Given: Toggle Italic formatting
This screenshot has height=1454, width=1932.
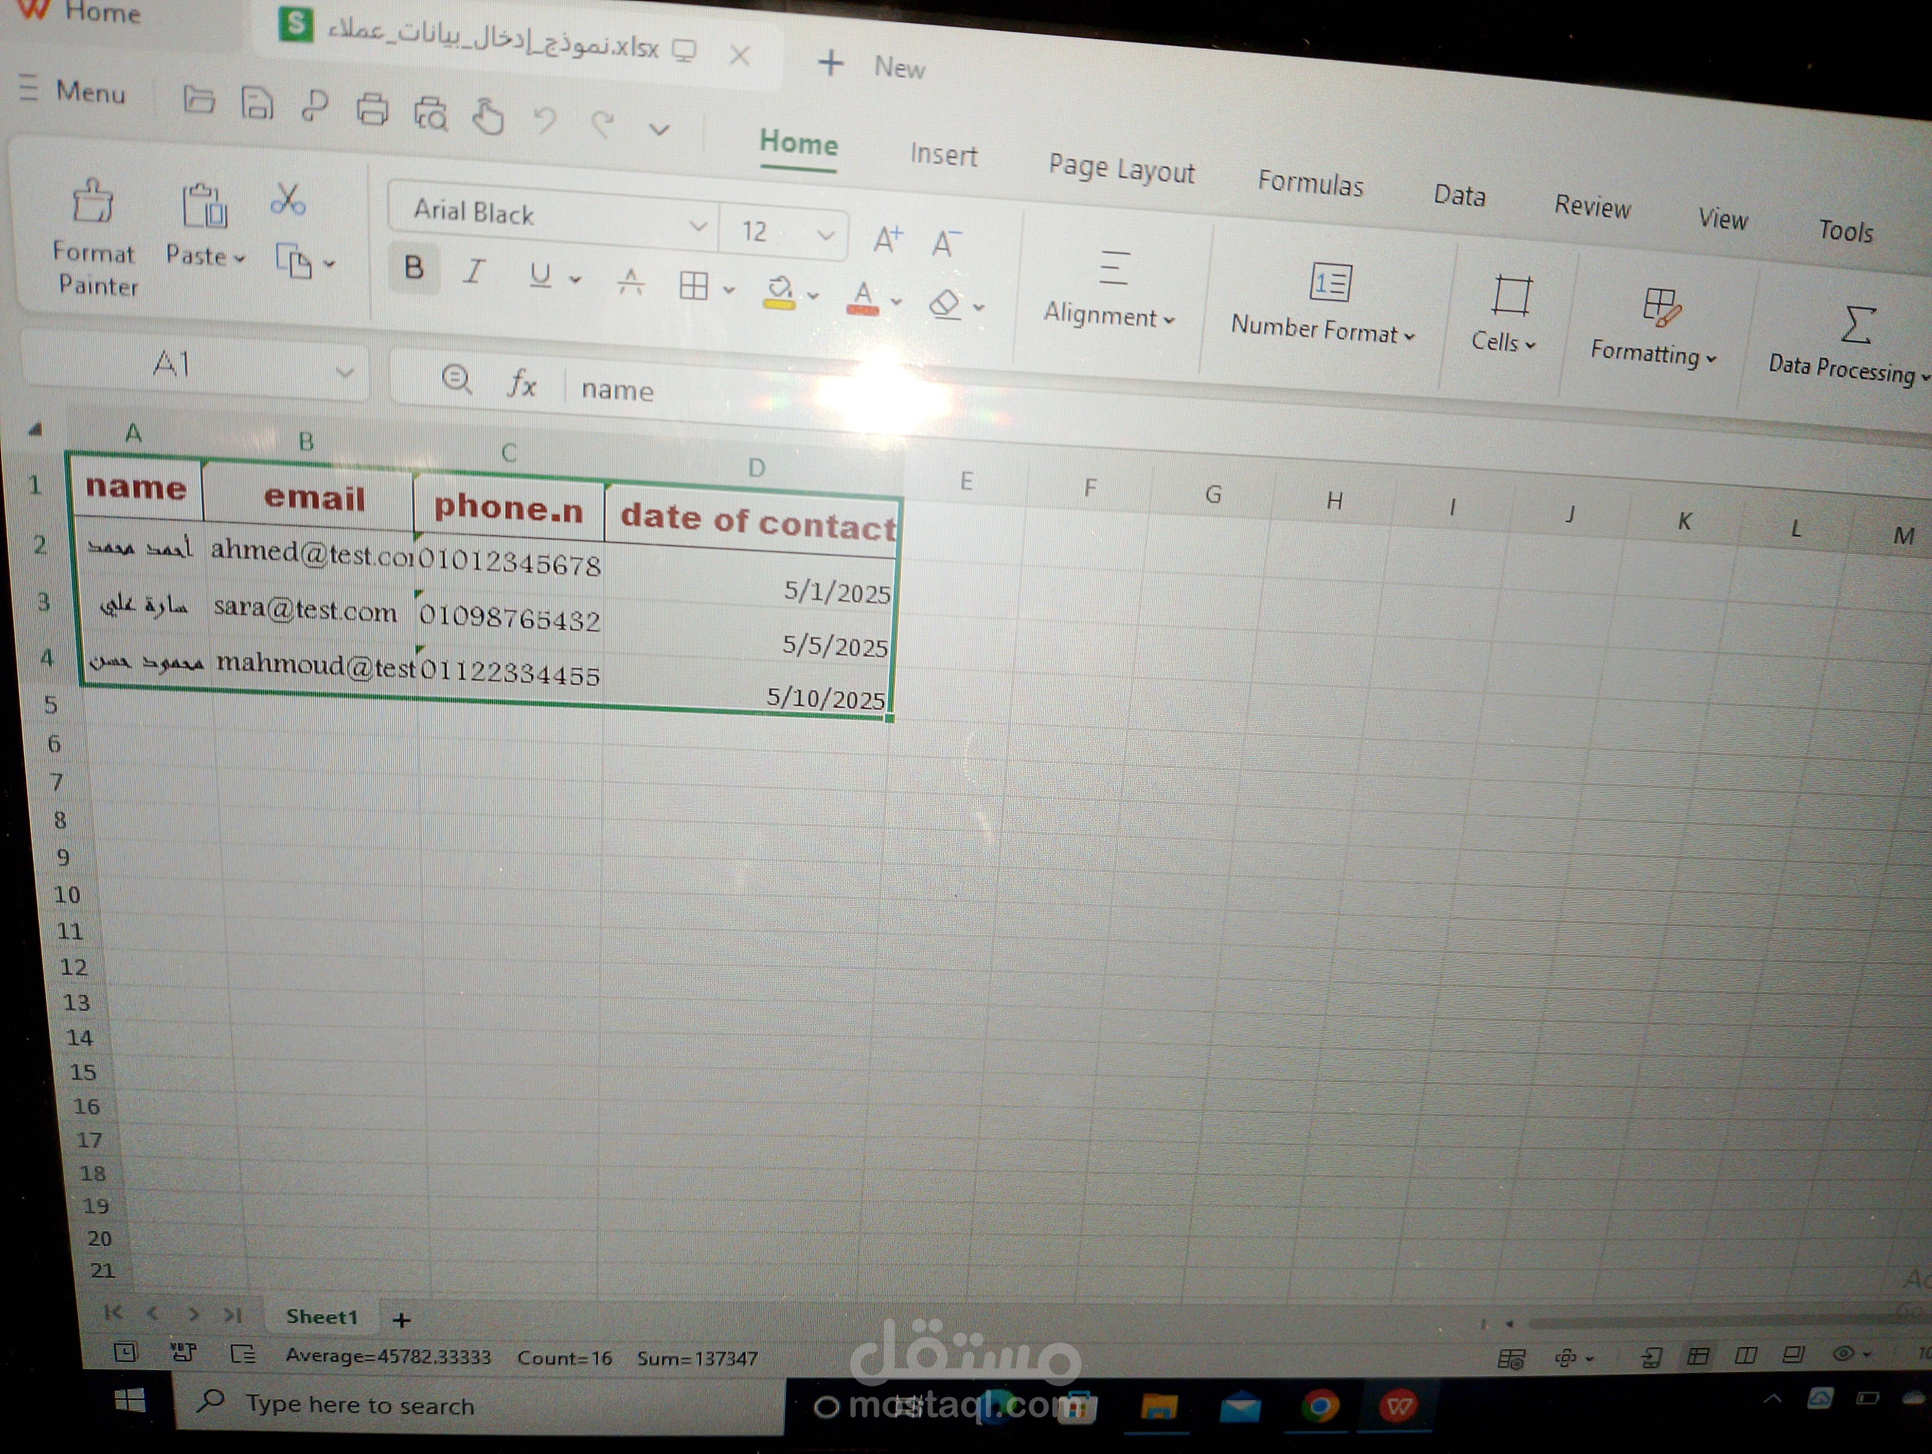Looking at the screenshot, I should click(x=474, y=271).
